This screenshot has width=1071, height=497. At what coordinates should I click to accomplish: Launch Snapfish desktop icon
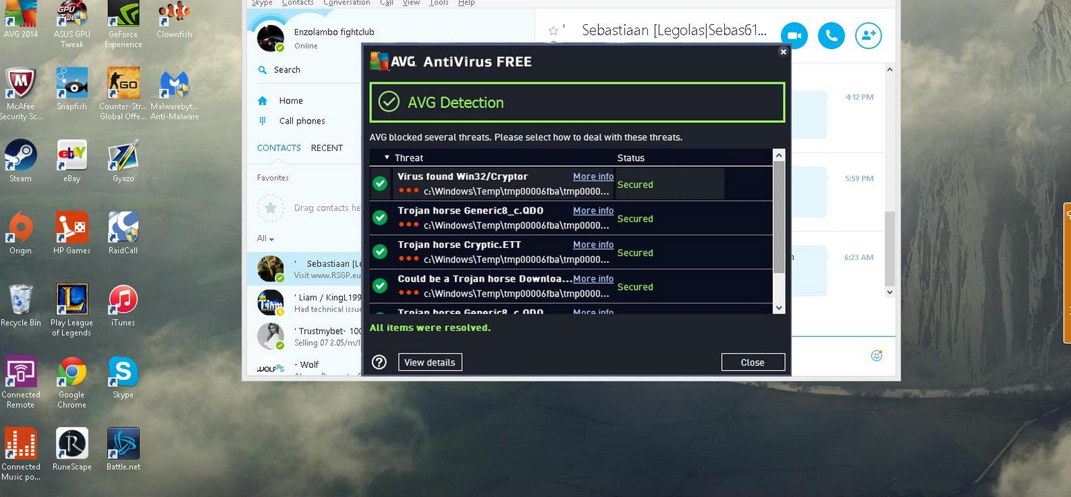(72, 88)
